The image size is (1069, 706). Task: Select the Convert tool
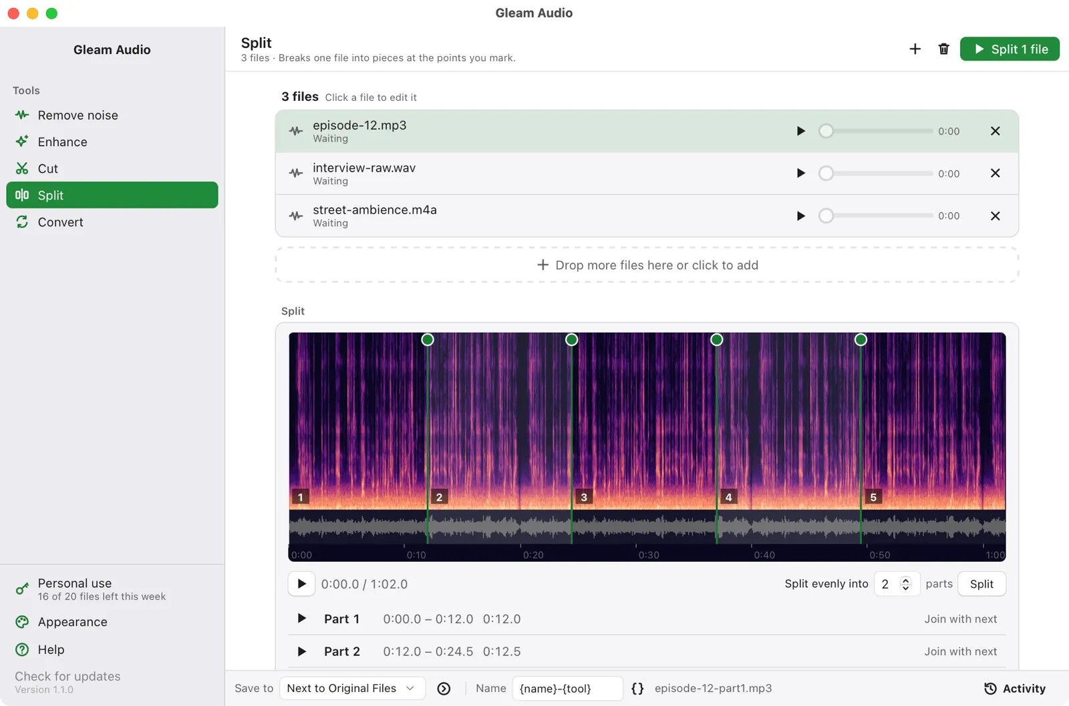(x=112, y=222)
